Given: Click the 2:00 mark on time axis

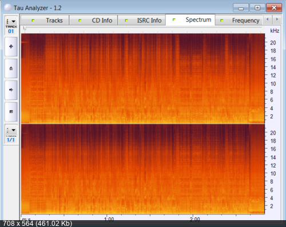Looking at the screenshot, I should point(195,219).
